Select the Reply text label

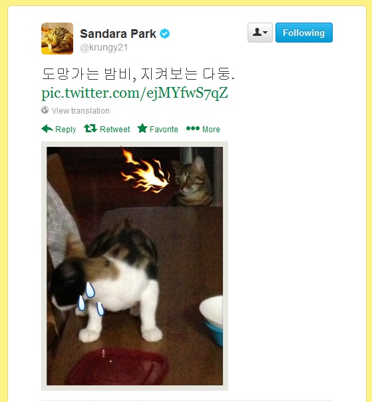click(65, 129)
